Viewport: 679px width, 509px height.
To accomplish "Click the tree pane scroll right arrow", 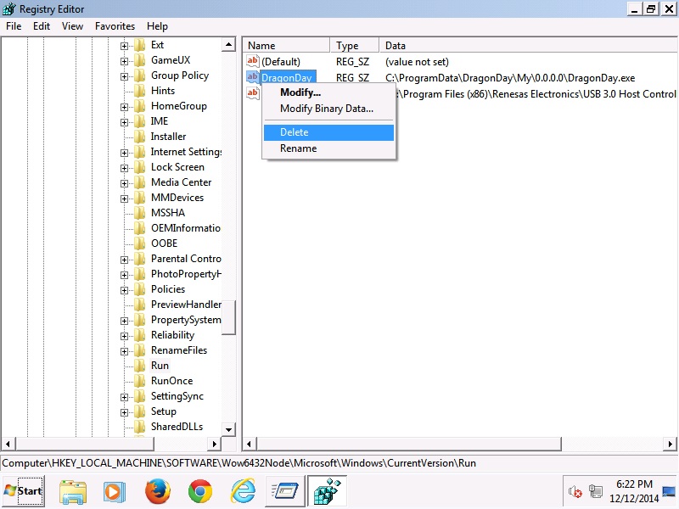I will point(214,444).
